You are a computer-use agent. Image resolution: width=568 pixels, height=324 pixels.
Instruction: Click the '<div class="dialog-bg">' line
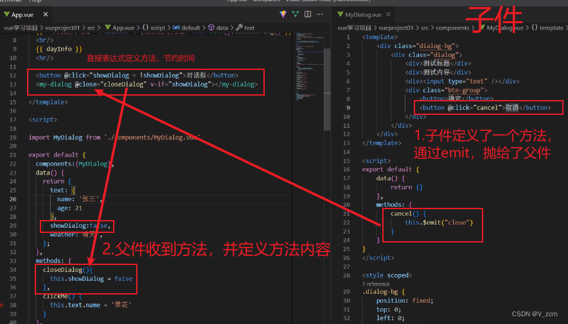pos(418,46)
